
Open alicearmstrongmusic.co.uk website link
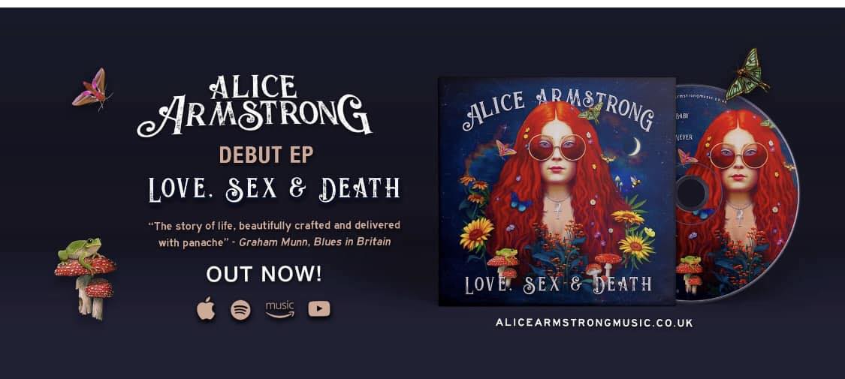[594, 323]
